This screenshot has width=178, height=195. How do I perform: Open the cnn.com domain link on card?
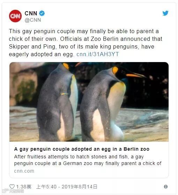click(24, 171)
